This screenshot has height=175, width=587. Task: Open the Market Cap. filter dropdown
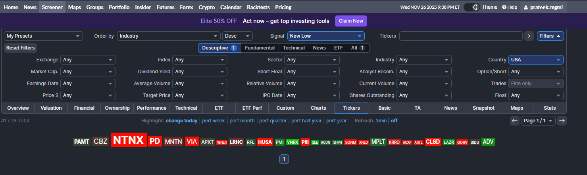88,72
